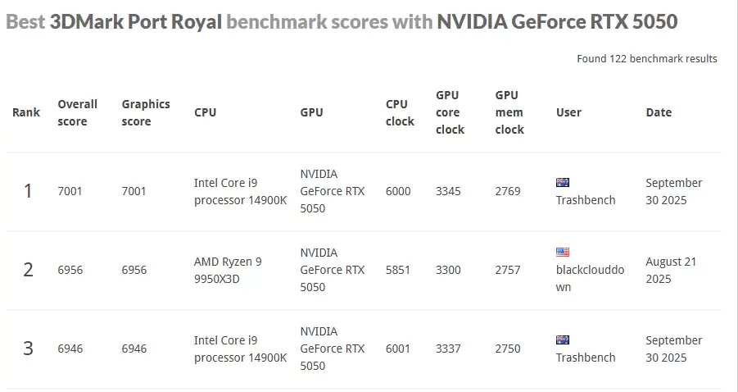Screen dimensions: 738x392
Task: Click the Overall score column header
Action: tap(77, 112)
